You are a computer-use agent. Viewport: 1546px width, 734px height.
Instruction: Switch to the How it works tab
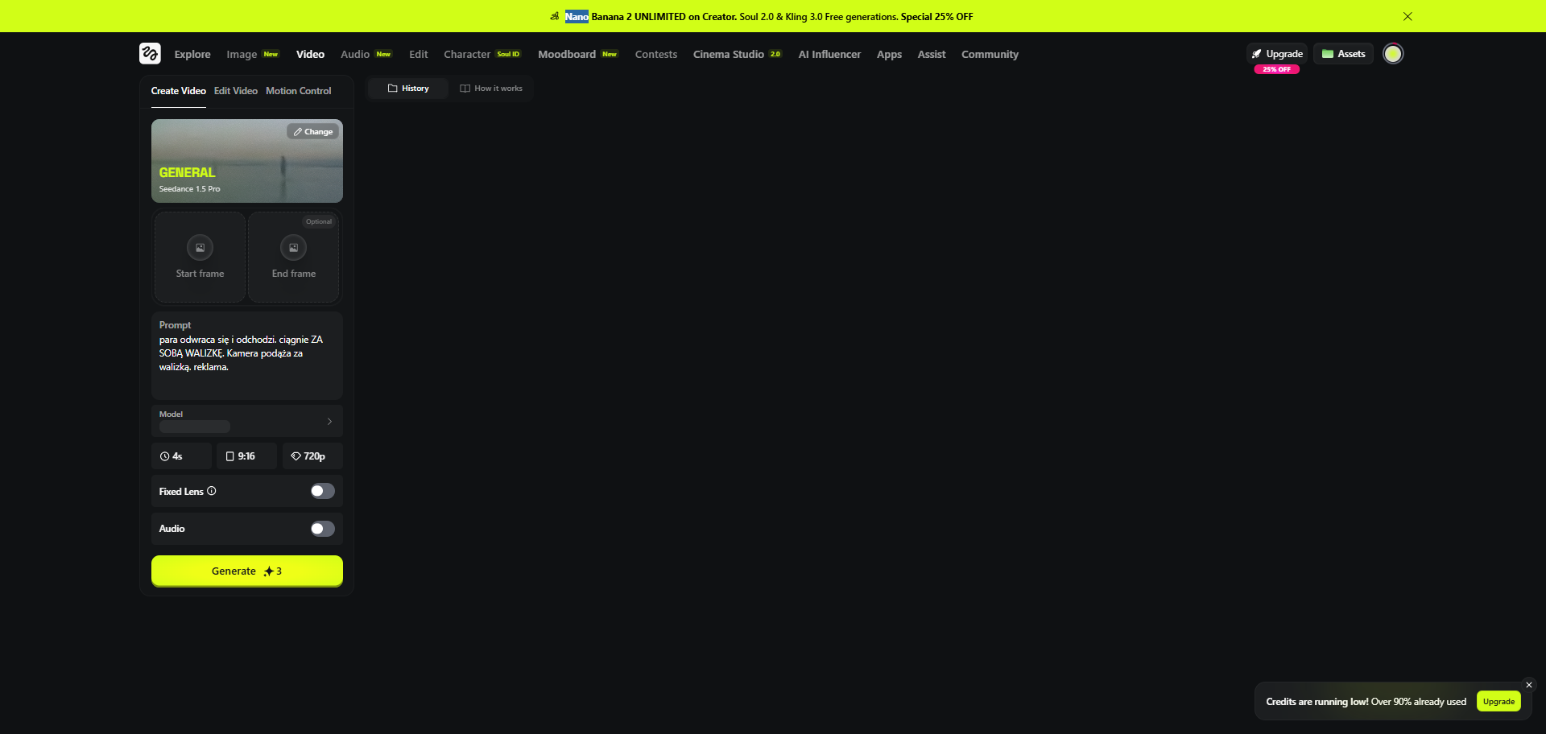(x=491, y=89)
